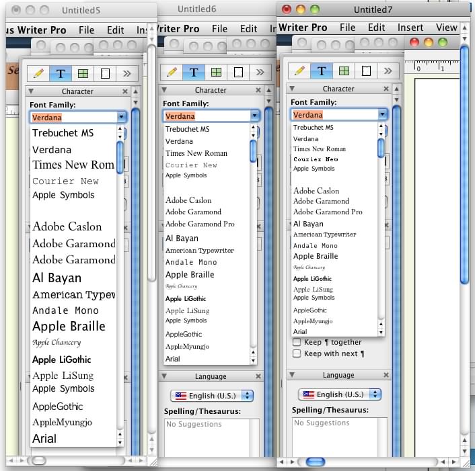Open Font Family dropdown arrow in Untitled5
This screenshot has width=475, height=471.
click(x=122, y=117)
